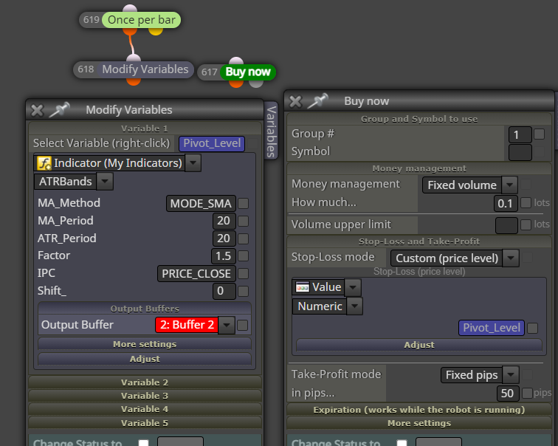Edit the Factor value 1.5
Viewport: 558px width, 446px height.
(x=223, y=256)
